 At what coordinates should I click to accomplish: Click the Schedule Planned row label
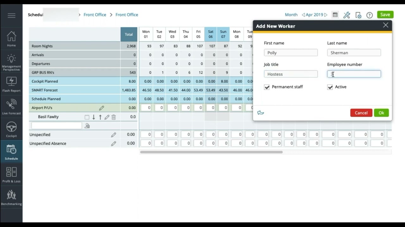pyautogui.click(x=46, y=99)
